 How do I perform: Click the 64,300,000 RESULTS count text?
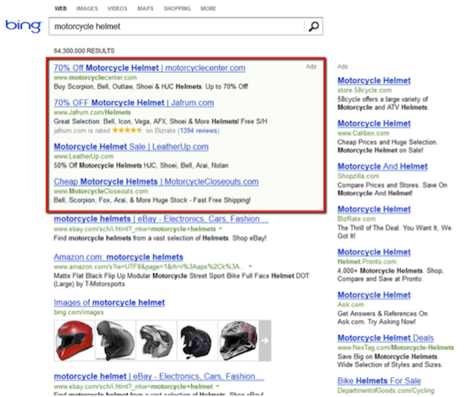coord(84,51)
